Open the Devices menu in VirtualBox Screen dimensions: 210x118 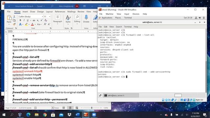[136, 14]
